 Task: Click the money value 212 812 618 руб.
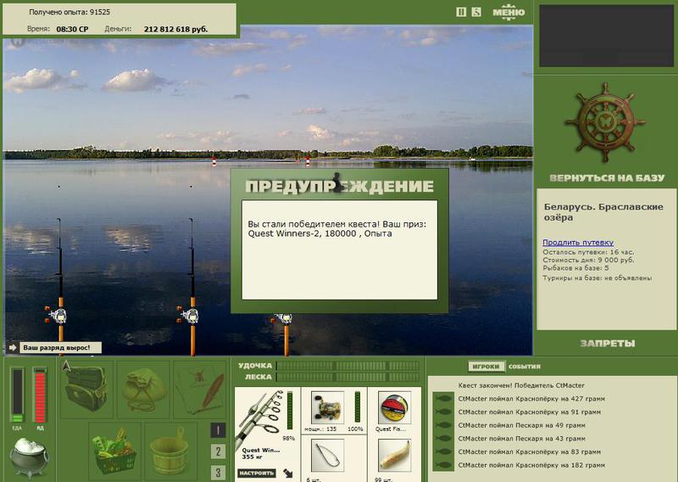click(x=175, y=30)
